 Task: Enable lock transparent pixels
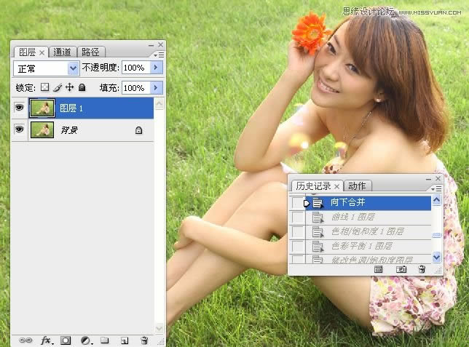coord(44,87)
